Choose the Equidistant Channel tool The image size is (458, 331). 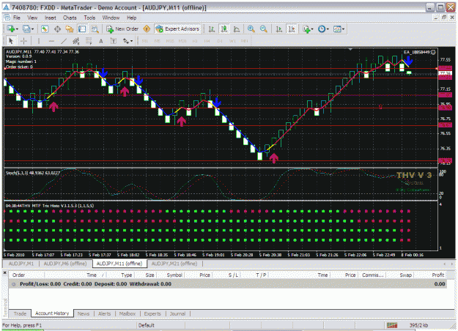[76, 41]
